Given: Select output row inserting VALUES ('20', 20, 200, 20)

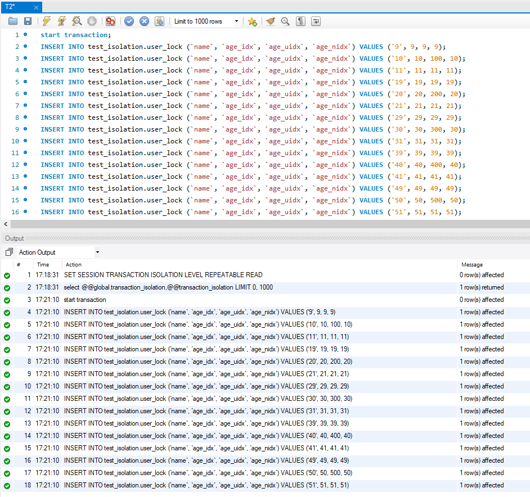Looking at the screenshot, I should 266,362.
